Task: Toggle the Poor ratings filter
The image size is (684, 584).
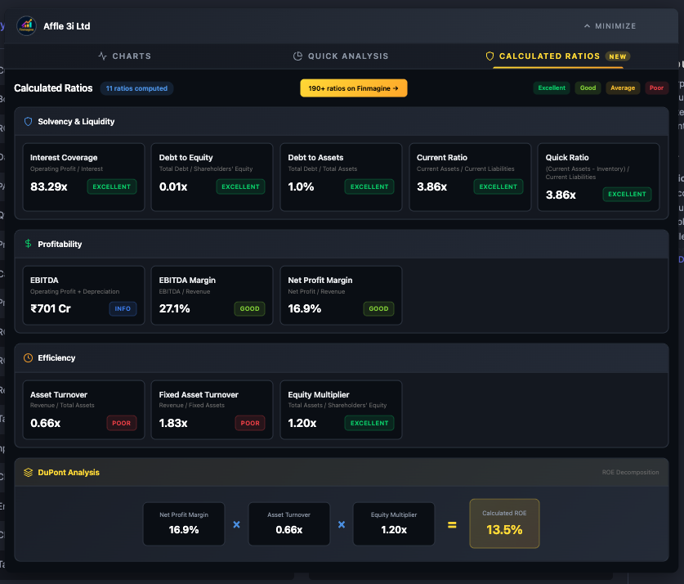Action: 656,88
